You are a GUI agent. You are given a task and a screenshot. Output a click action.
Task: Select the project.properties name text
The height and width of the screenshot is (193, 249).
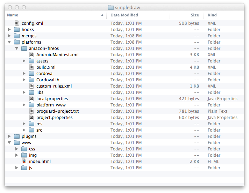point(55,118)
